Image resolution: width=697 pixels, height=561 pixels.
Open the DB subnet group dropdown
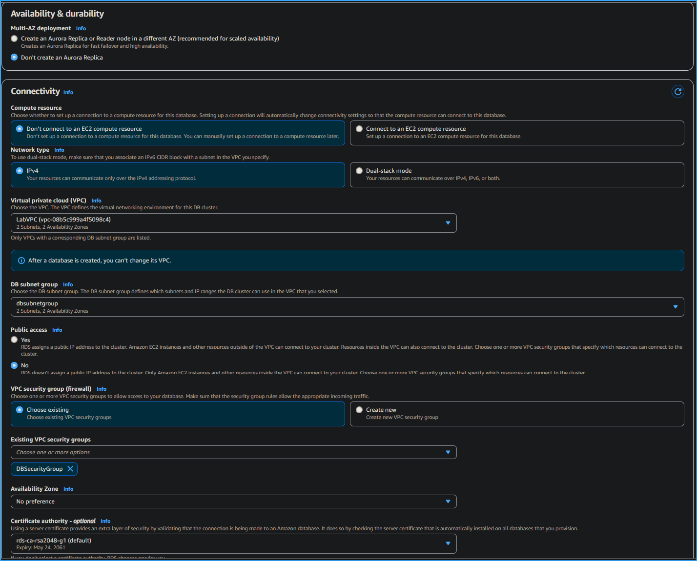(675, 306)
